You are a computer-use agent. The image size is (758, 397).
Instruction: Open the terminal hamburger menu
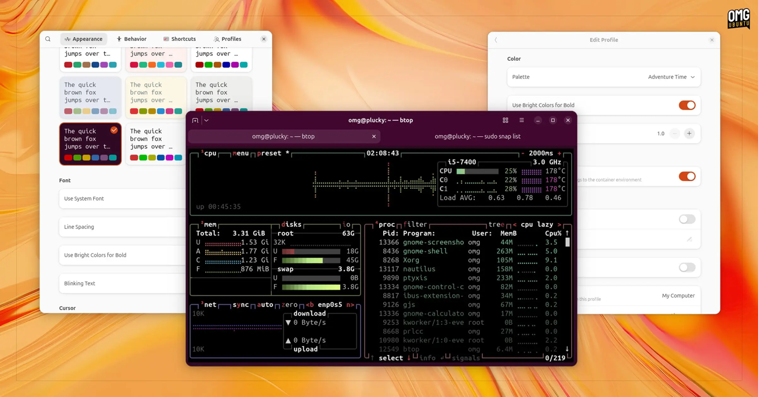coord(522,120)
